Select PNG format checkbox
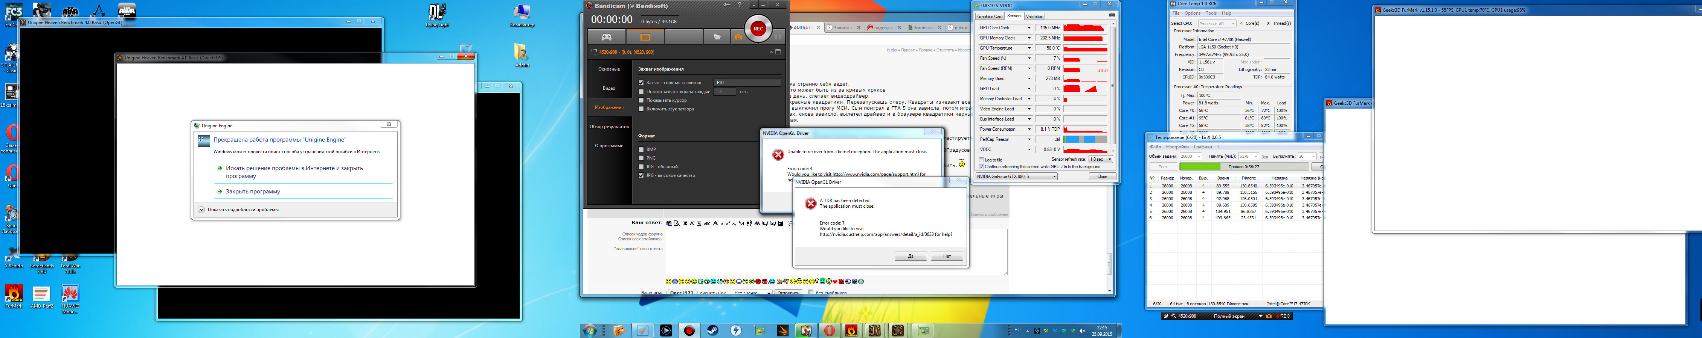 (641, 158)
